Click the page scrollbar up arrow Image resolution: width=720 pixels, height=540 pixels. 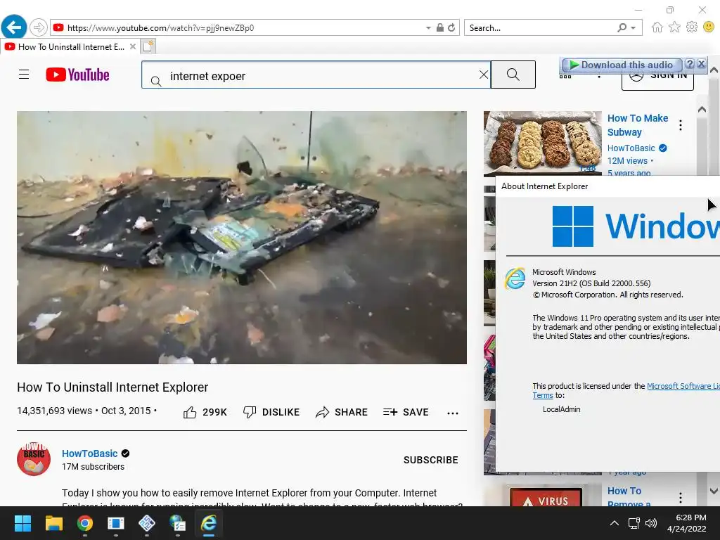[714, 70]
